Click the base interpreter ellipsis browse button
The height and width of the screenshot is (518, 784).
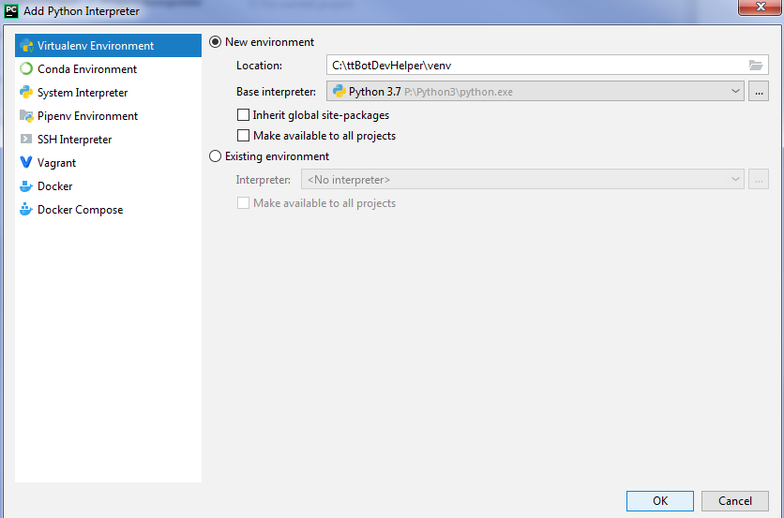760,92
